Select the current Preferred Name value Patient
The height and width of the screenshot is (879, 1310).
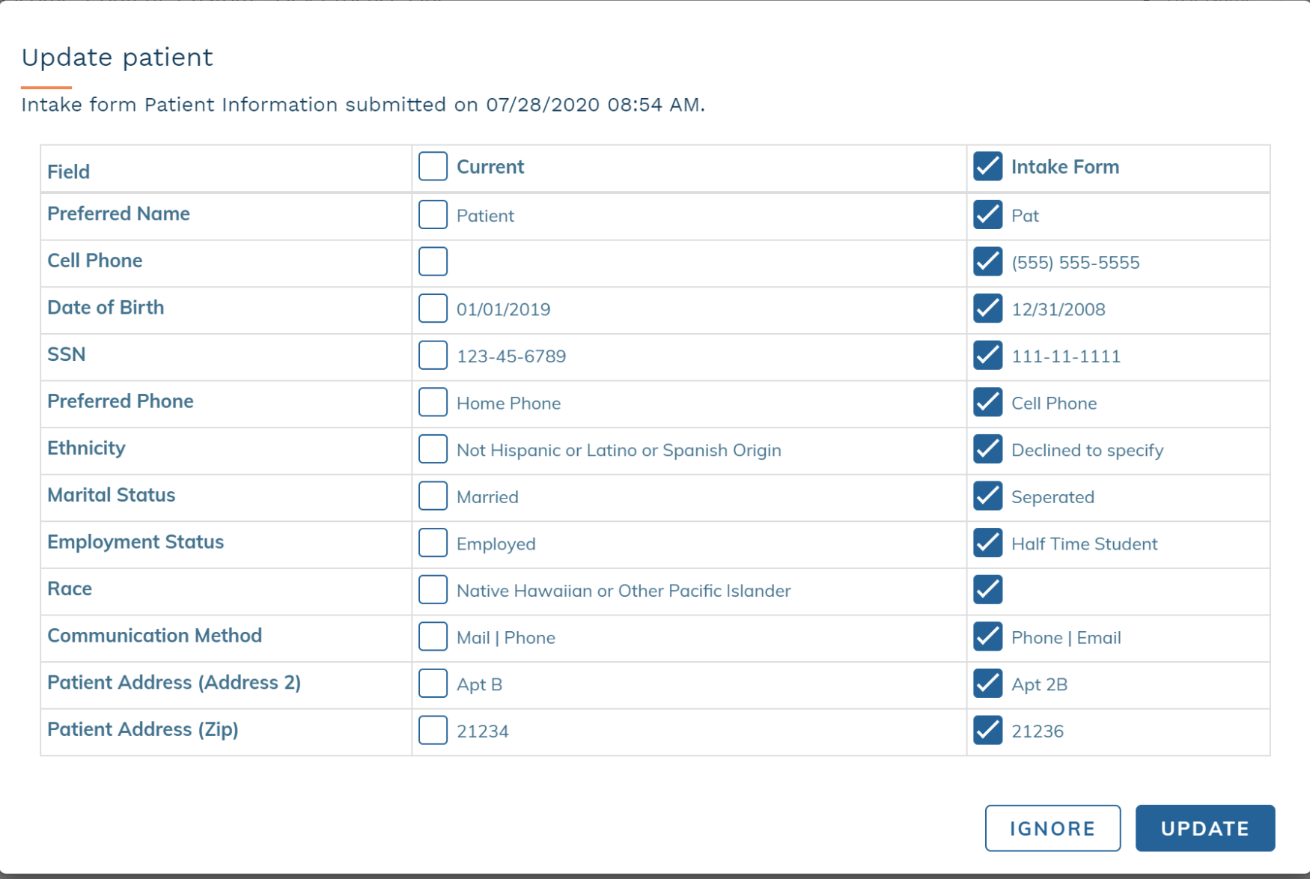click(433, 215)
